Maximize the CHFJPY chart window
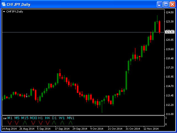This screenshot has height=133, width=177. coord(166,4)
